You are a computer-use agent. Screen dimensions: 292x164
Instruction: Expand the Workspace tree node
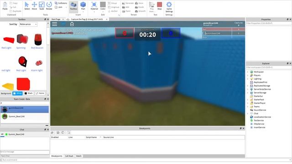point(248,72)
